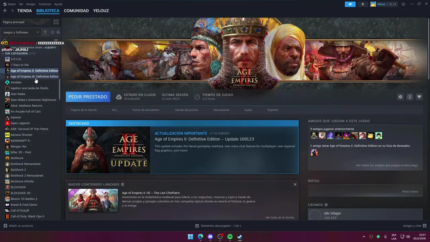Open Tienda de puntos tab
This screenshot has width=430, height=242.
(186, 110)
